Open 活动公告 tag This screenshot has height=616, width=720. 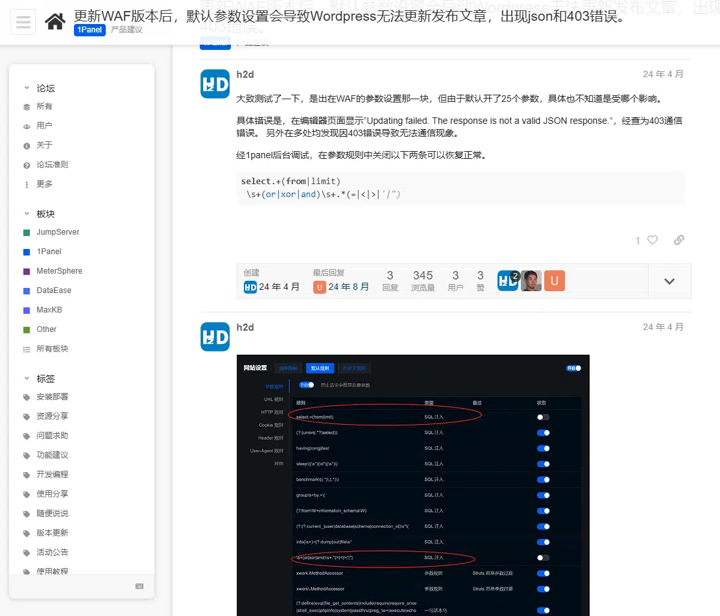click(x=52, y=552)
